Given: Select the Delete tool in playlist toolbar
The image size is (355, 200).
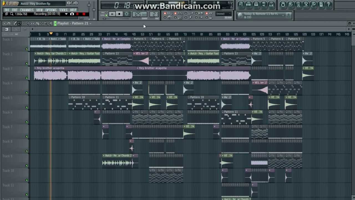Looking at the screenshot, I should (x=24, y=24).
